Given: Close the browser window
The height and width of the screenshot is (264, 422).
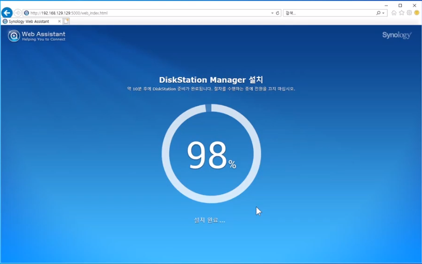Looking at the screenshot, I should [x=414, y=5].
